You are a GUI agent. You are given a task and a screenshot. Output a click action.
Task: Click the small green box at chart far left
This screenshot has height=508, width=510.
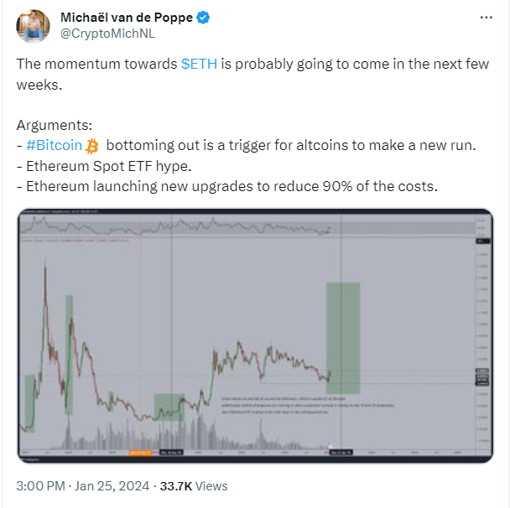coord(29,404)
